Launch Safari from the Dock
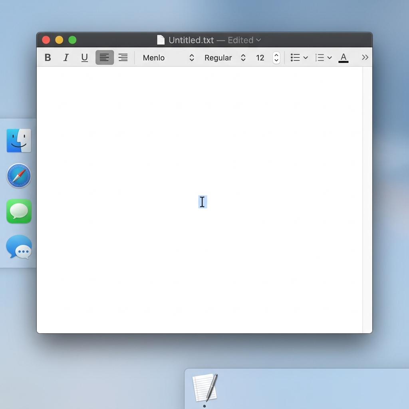 (x=19, y=176)
